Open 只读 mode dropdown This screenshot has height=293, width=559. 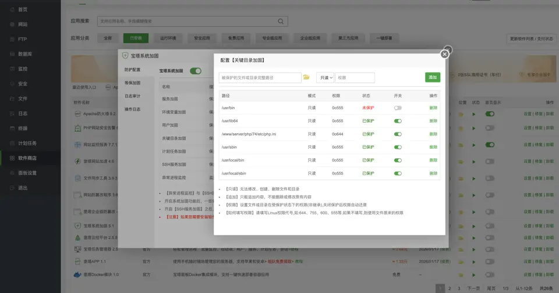click(x=325, y=78)
